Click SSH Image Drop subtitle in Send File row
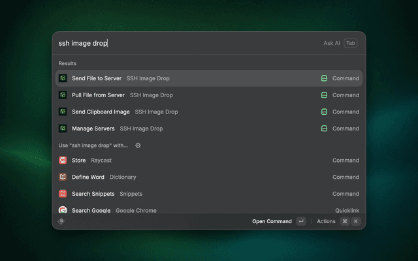Viewport: 418px width, 261px height. point(148,78)
